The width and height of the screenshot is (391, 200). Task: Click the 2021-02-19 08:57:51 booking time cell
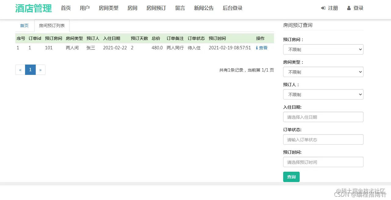[x=230, y=48]
